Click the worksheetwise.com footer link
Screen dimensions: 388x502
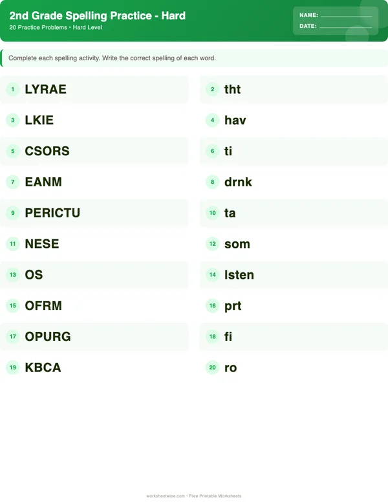pos(166,496)
